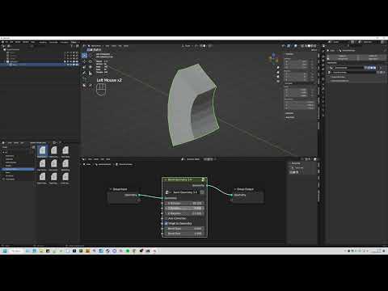Open the Window menu

[26, 42]
